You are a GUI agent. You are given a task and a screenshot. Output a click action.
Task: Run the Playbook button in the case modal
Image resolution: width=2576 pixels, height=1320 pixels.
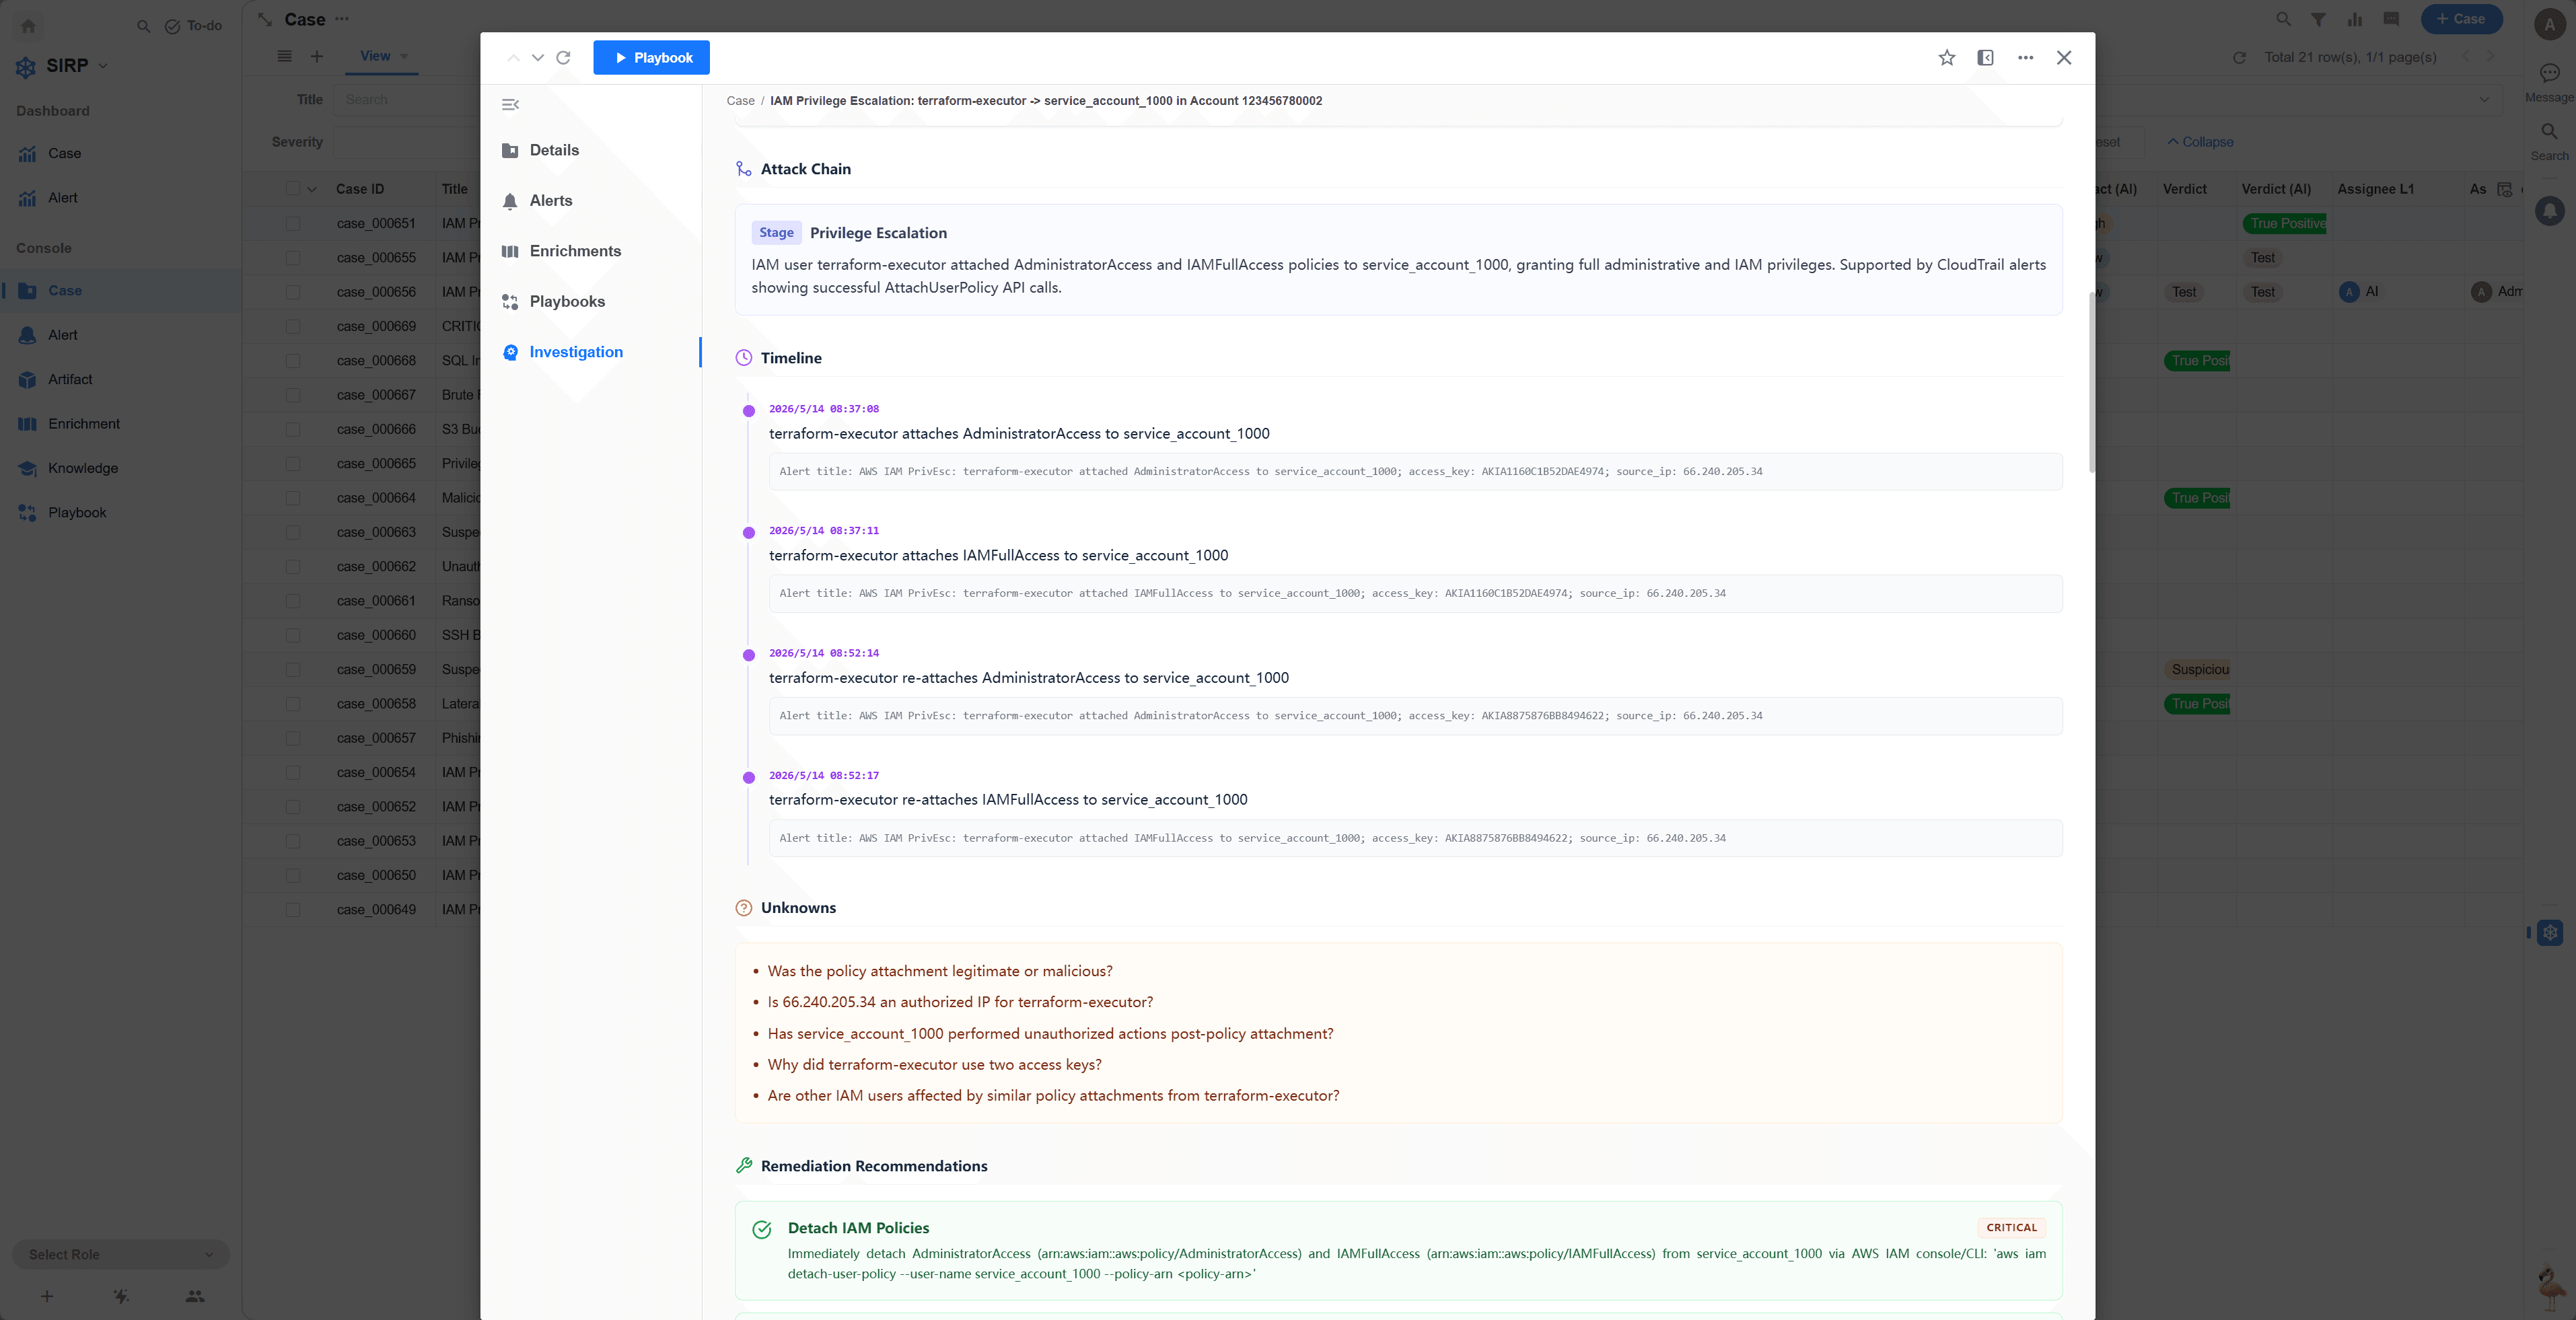(x=651, y=57)
